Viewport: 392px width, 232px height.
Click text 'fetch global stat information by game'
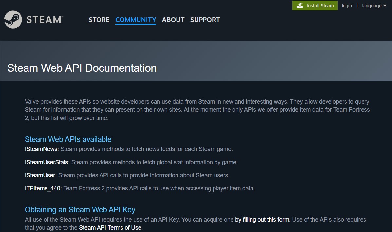click(190, 162)
